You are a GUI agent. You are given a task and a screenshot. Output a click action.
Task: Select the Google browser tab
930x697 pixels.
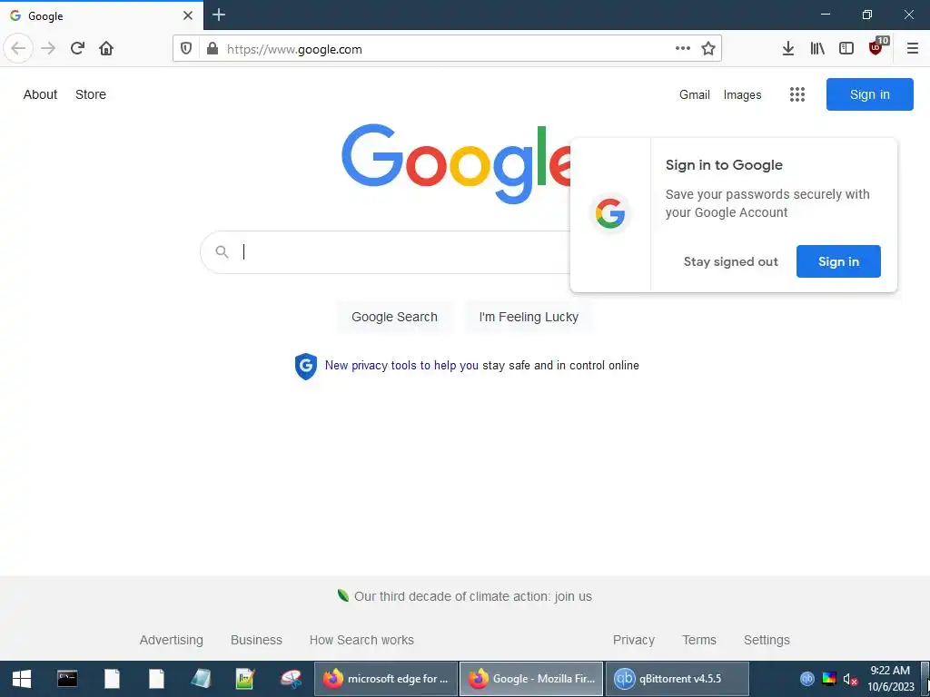pos(101,15)
